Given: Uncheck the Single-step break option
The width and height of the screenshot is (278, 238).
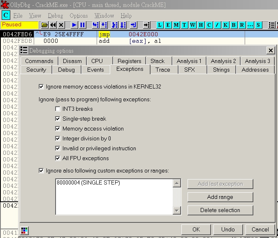Looking at the screenshot, I should 58,119.
